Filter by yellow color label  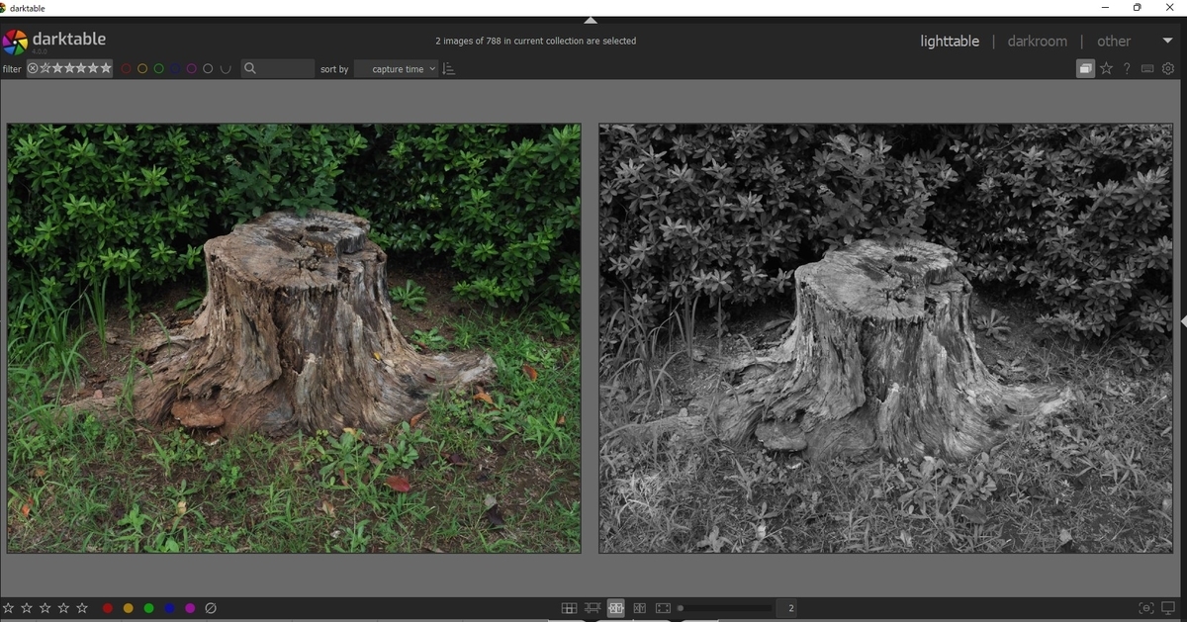[142, 69]
